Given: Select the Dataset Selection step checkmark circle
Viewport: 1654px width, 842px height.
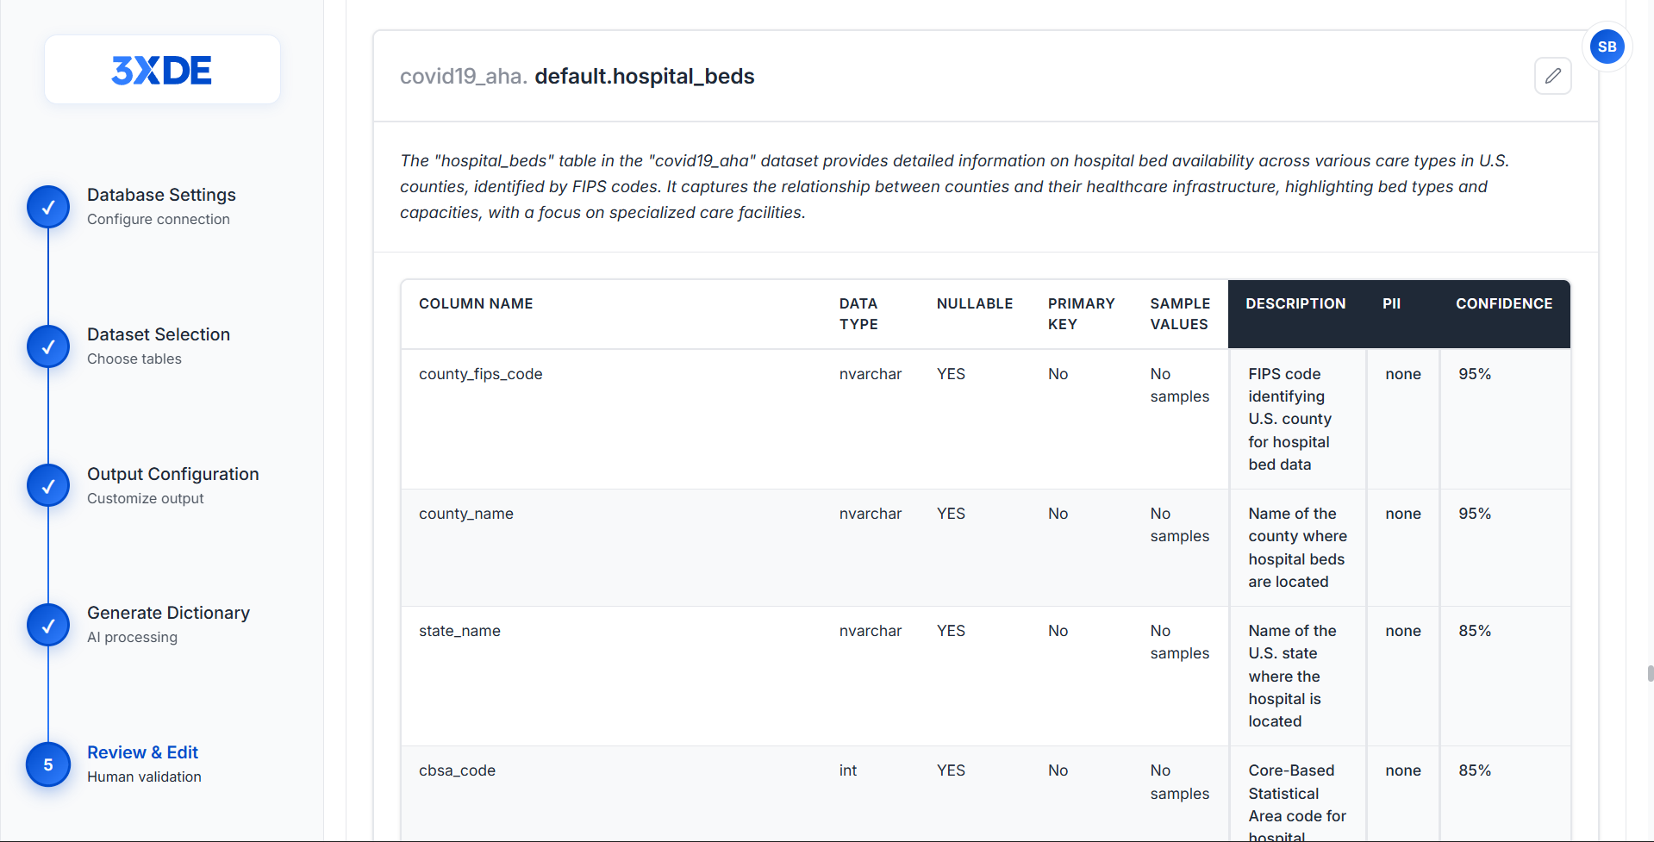Looking at the screenshot, I should click(48, 346).
